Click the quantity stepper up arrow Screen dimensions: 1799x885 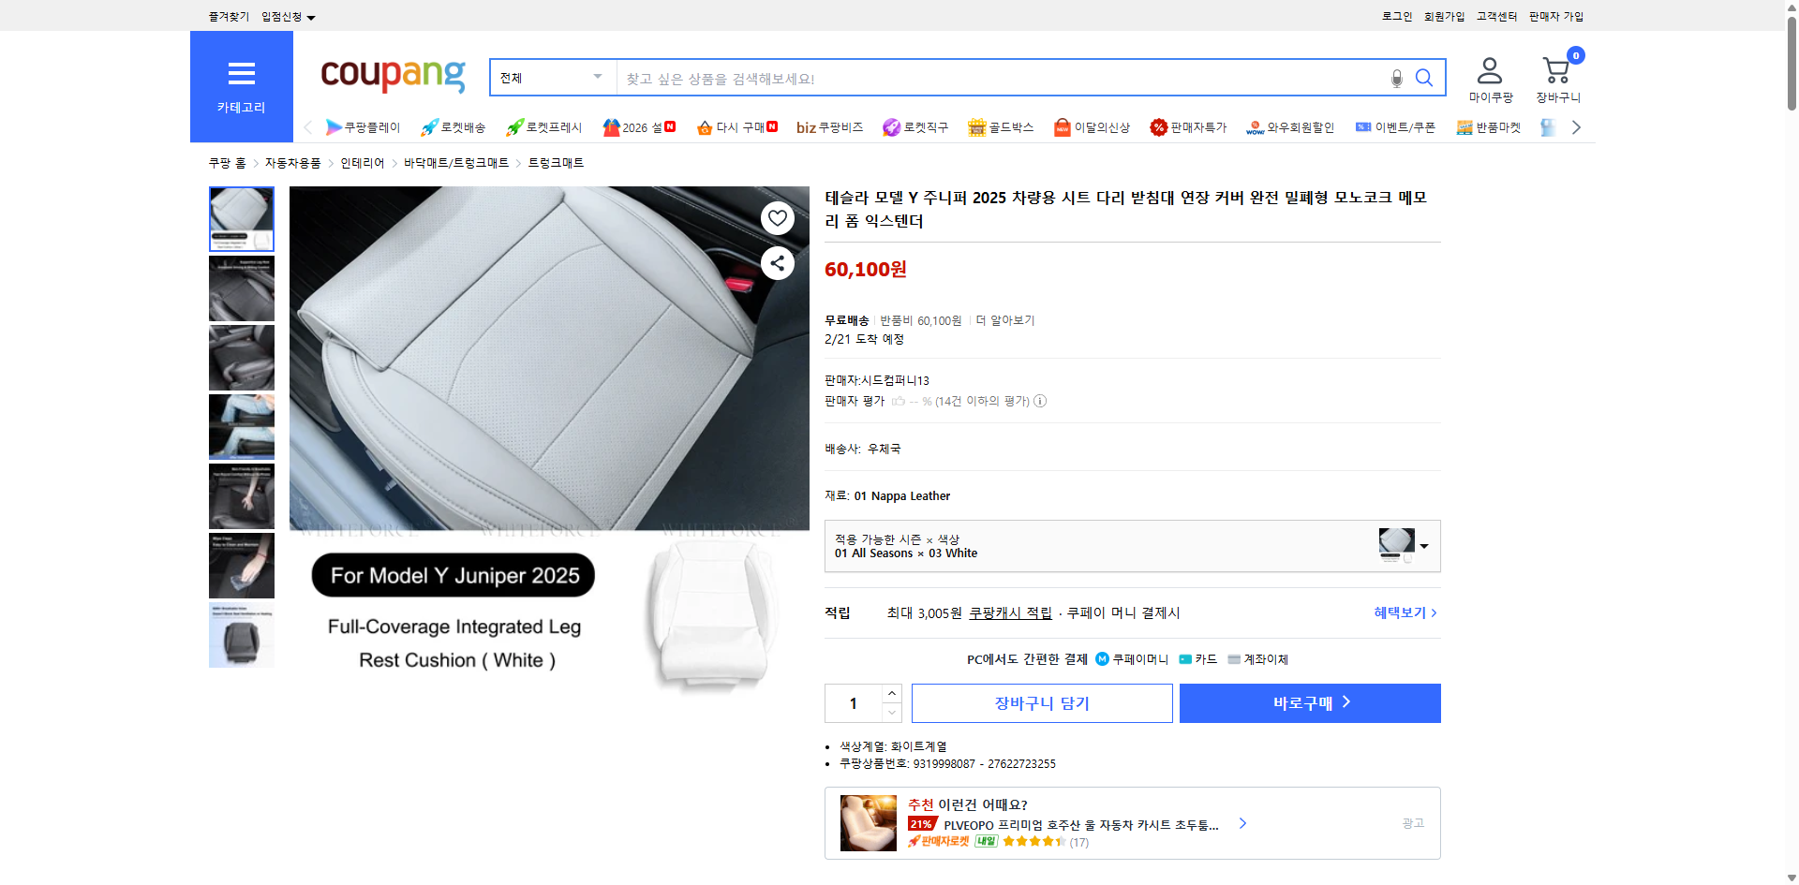pos(891,692)
